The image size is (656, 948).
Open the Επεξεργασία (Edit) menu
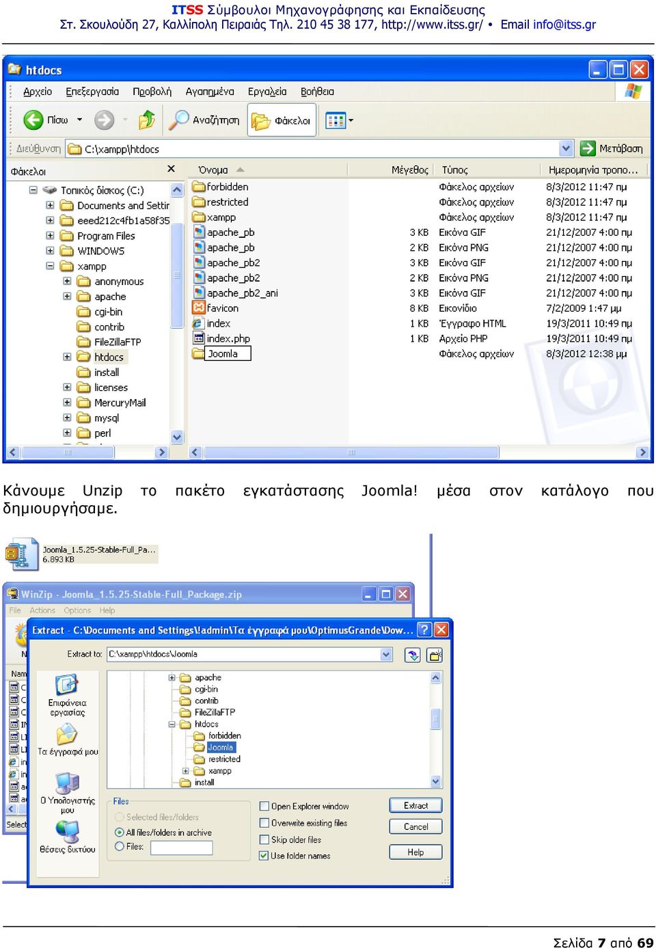pyautogui.click(x=92, y=92)
